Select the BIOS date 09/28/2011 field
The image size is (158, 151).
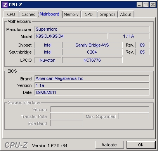(92, 92)
